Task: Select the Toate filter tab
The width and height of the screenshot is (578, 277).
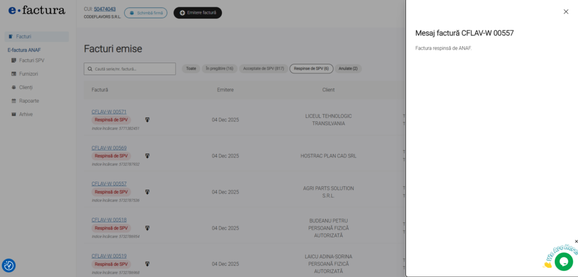Action: click(x=191, y=68)
